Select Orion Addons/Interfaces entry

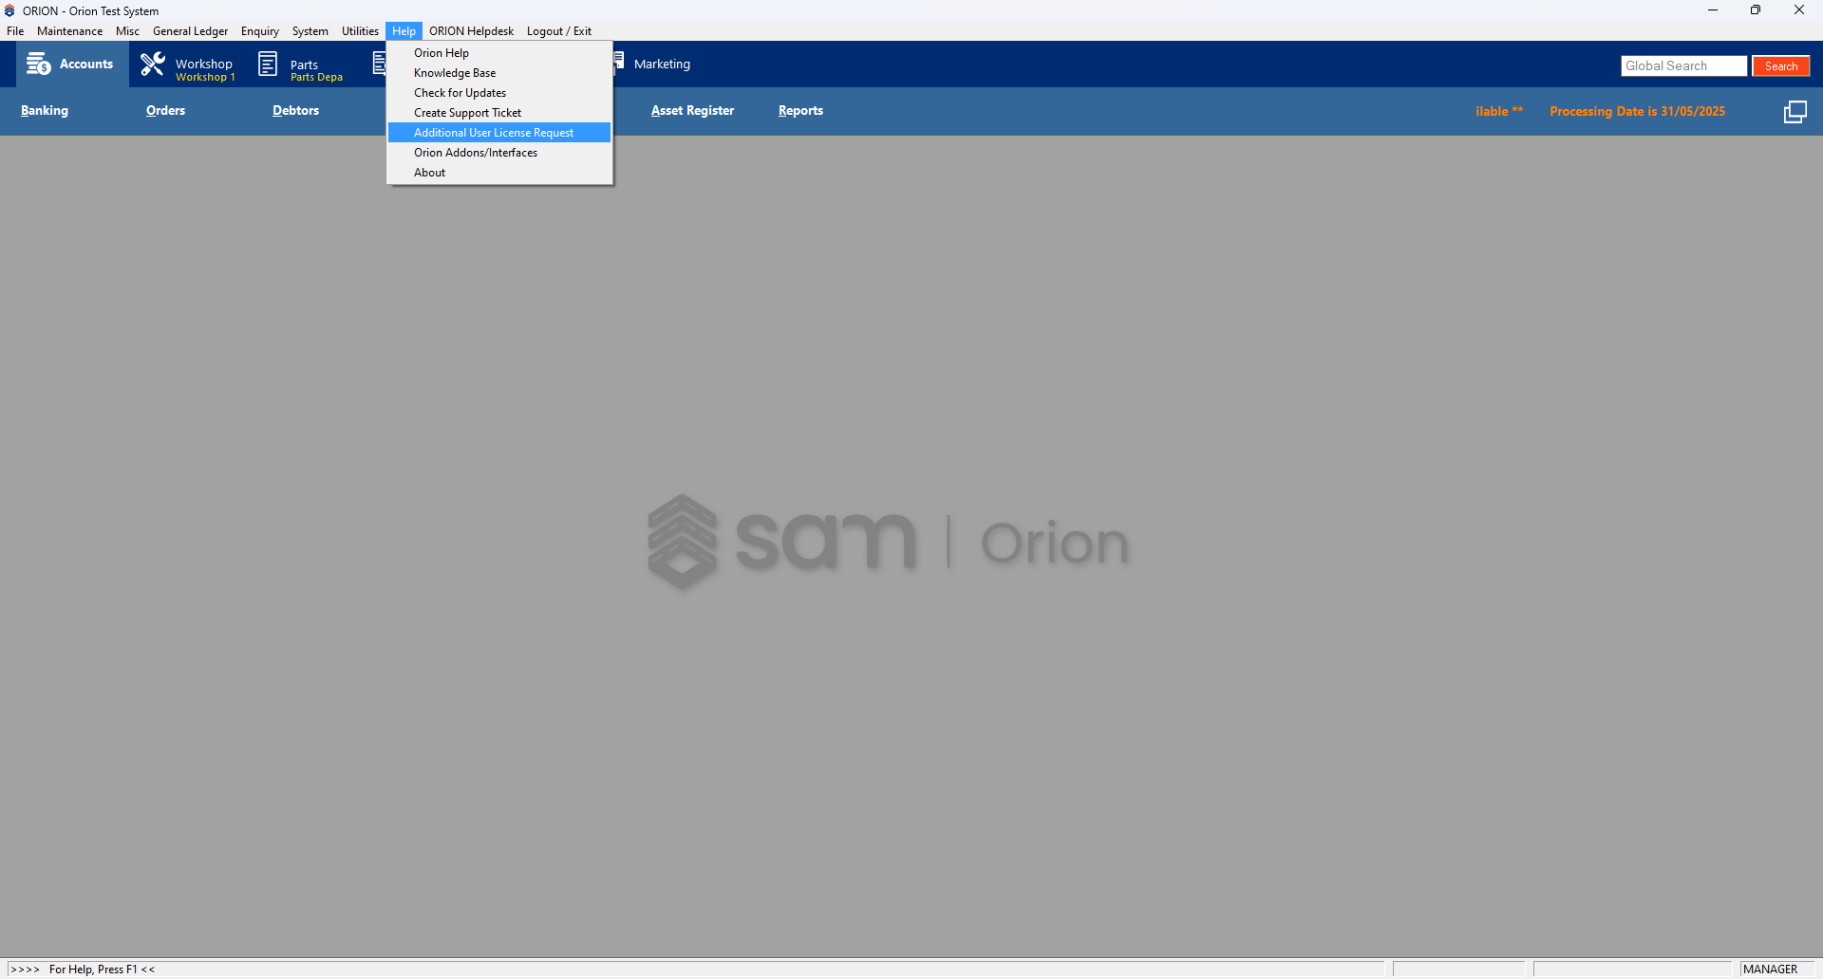click(499, 153)
